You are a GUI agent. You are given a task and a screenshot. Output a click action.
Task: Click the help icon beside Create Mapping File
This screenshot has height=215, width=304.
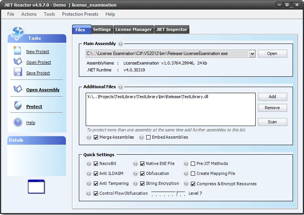186,173
